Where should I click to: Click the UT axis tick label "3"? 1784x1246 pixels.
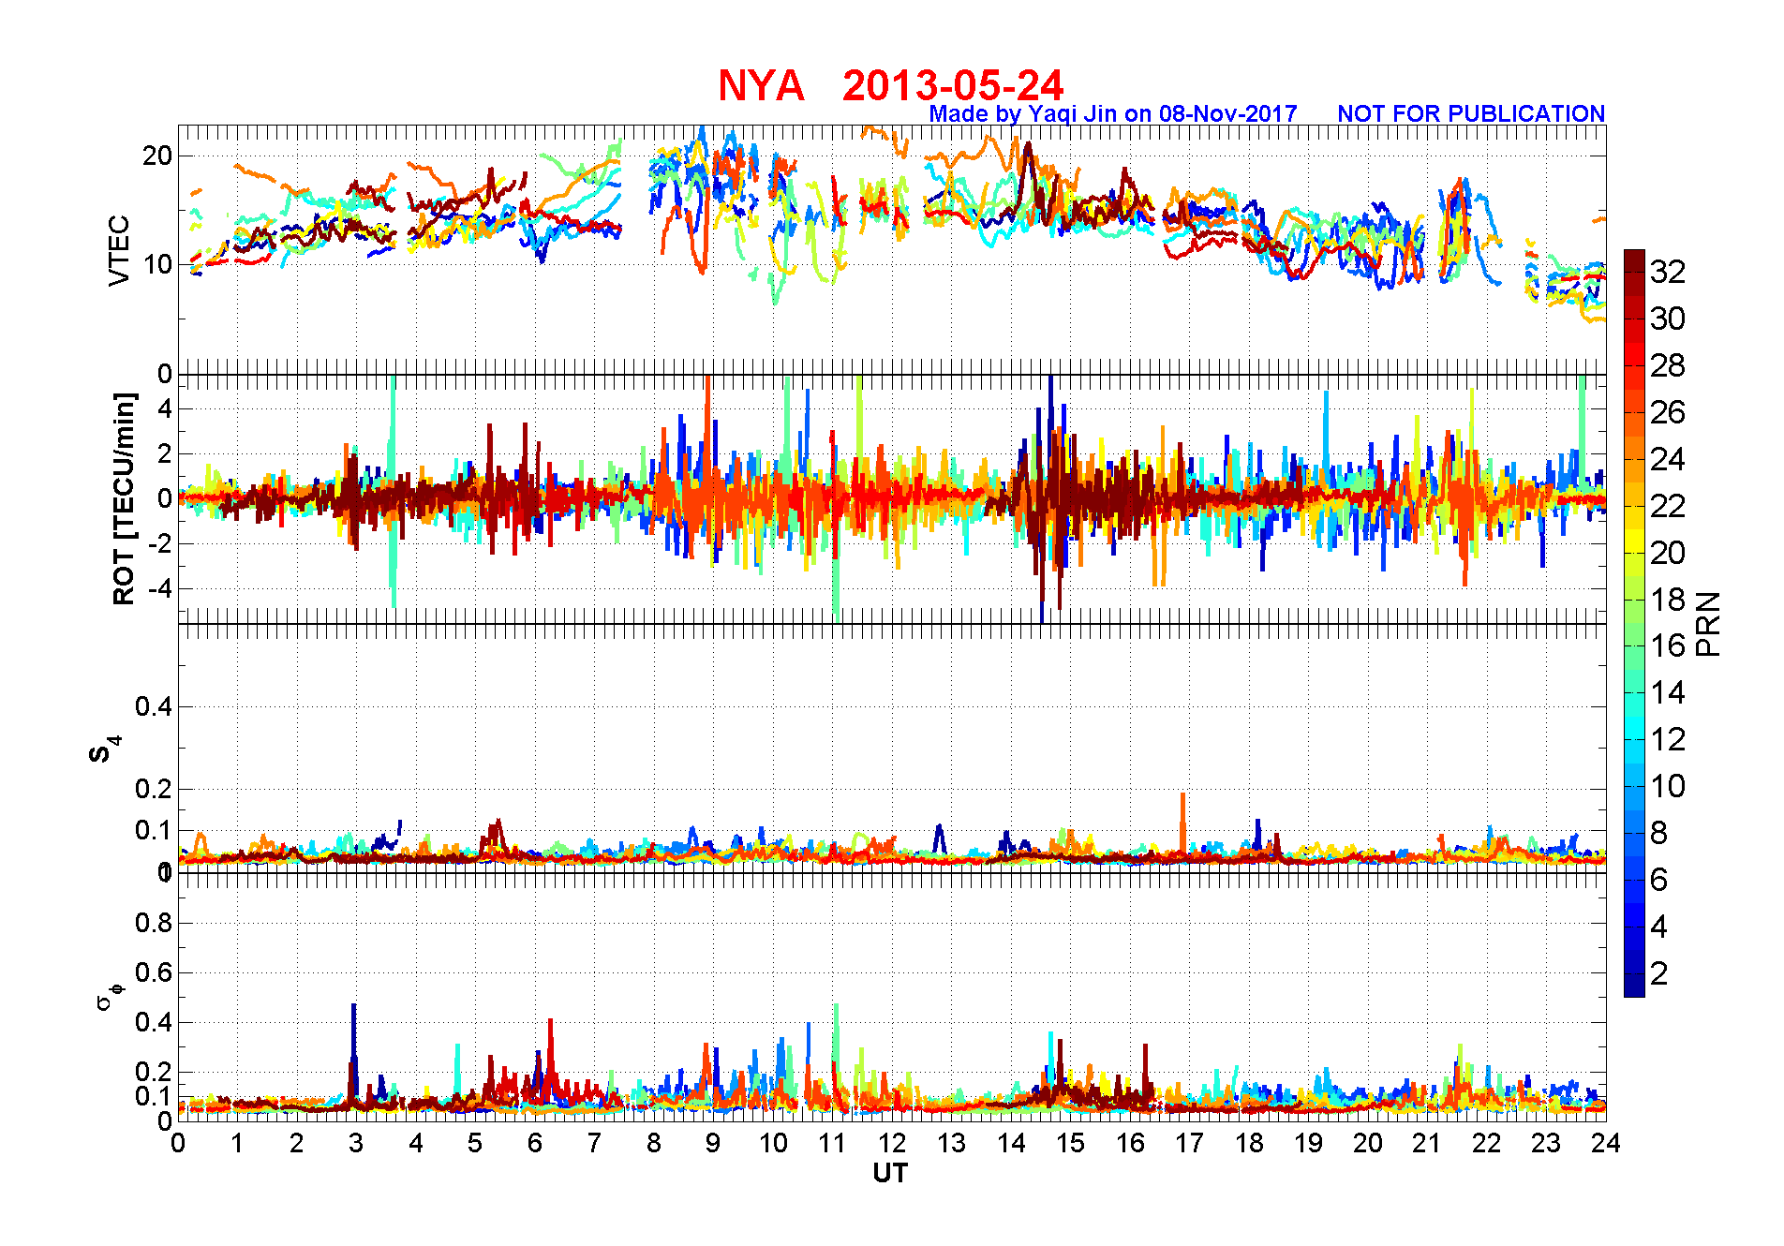click(x=356, y=1143)
